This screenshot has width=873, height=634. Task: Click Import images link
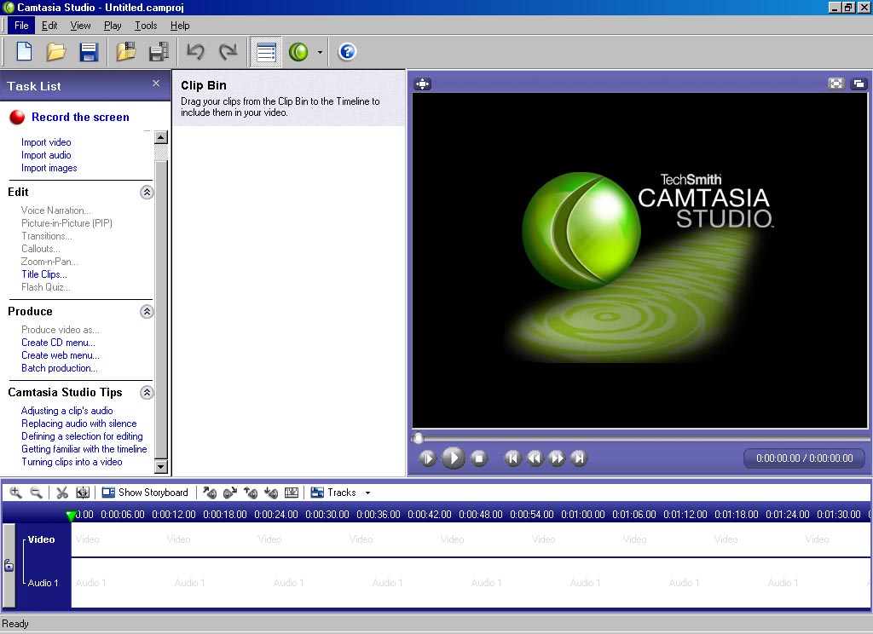(49, 168)
